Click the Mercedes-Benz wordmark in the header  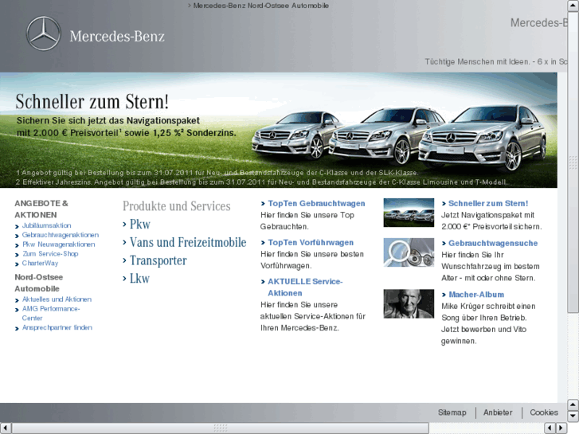coord(117,36)
